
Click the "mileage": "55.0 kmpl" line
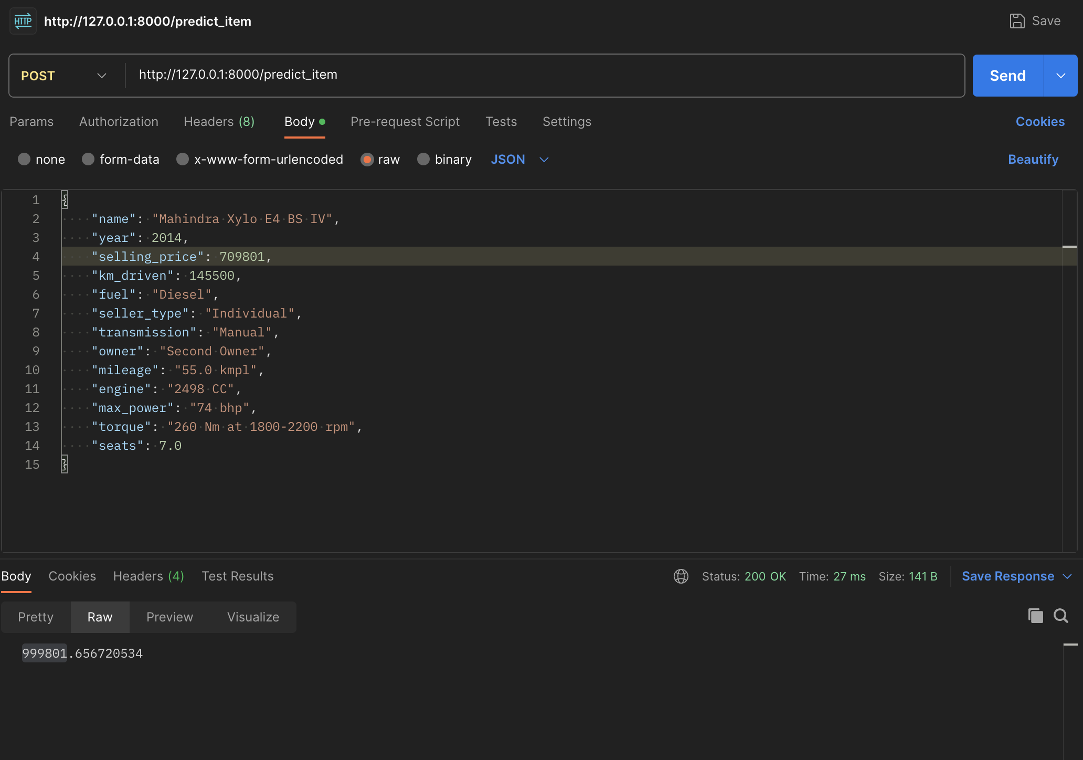[561, 370]
